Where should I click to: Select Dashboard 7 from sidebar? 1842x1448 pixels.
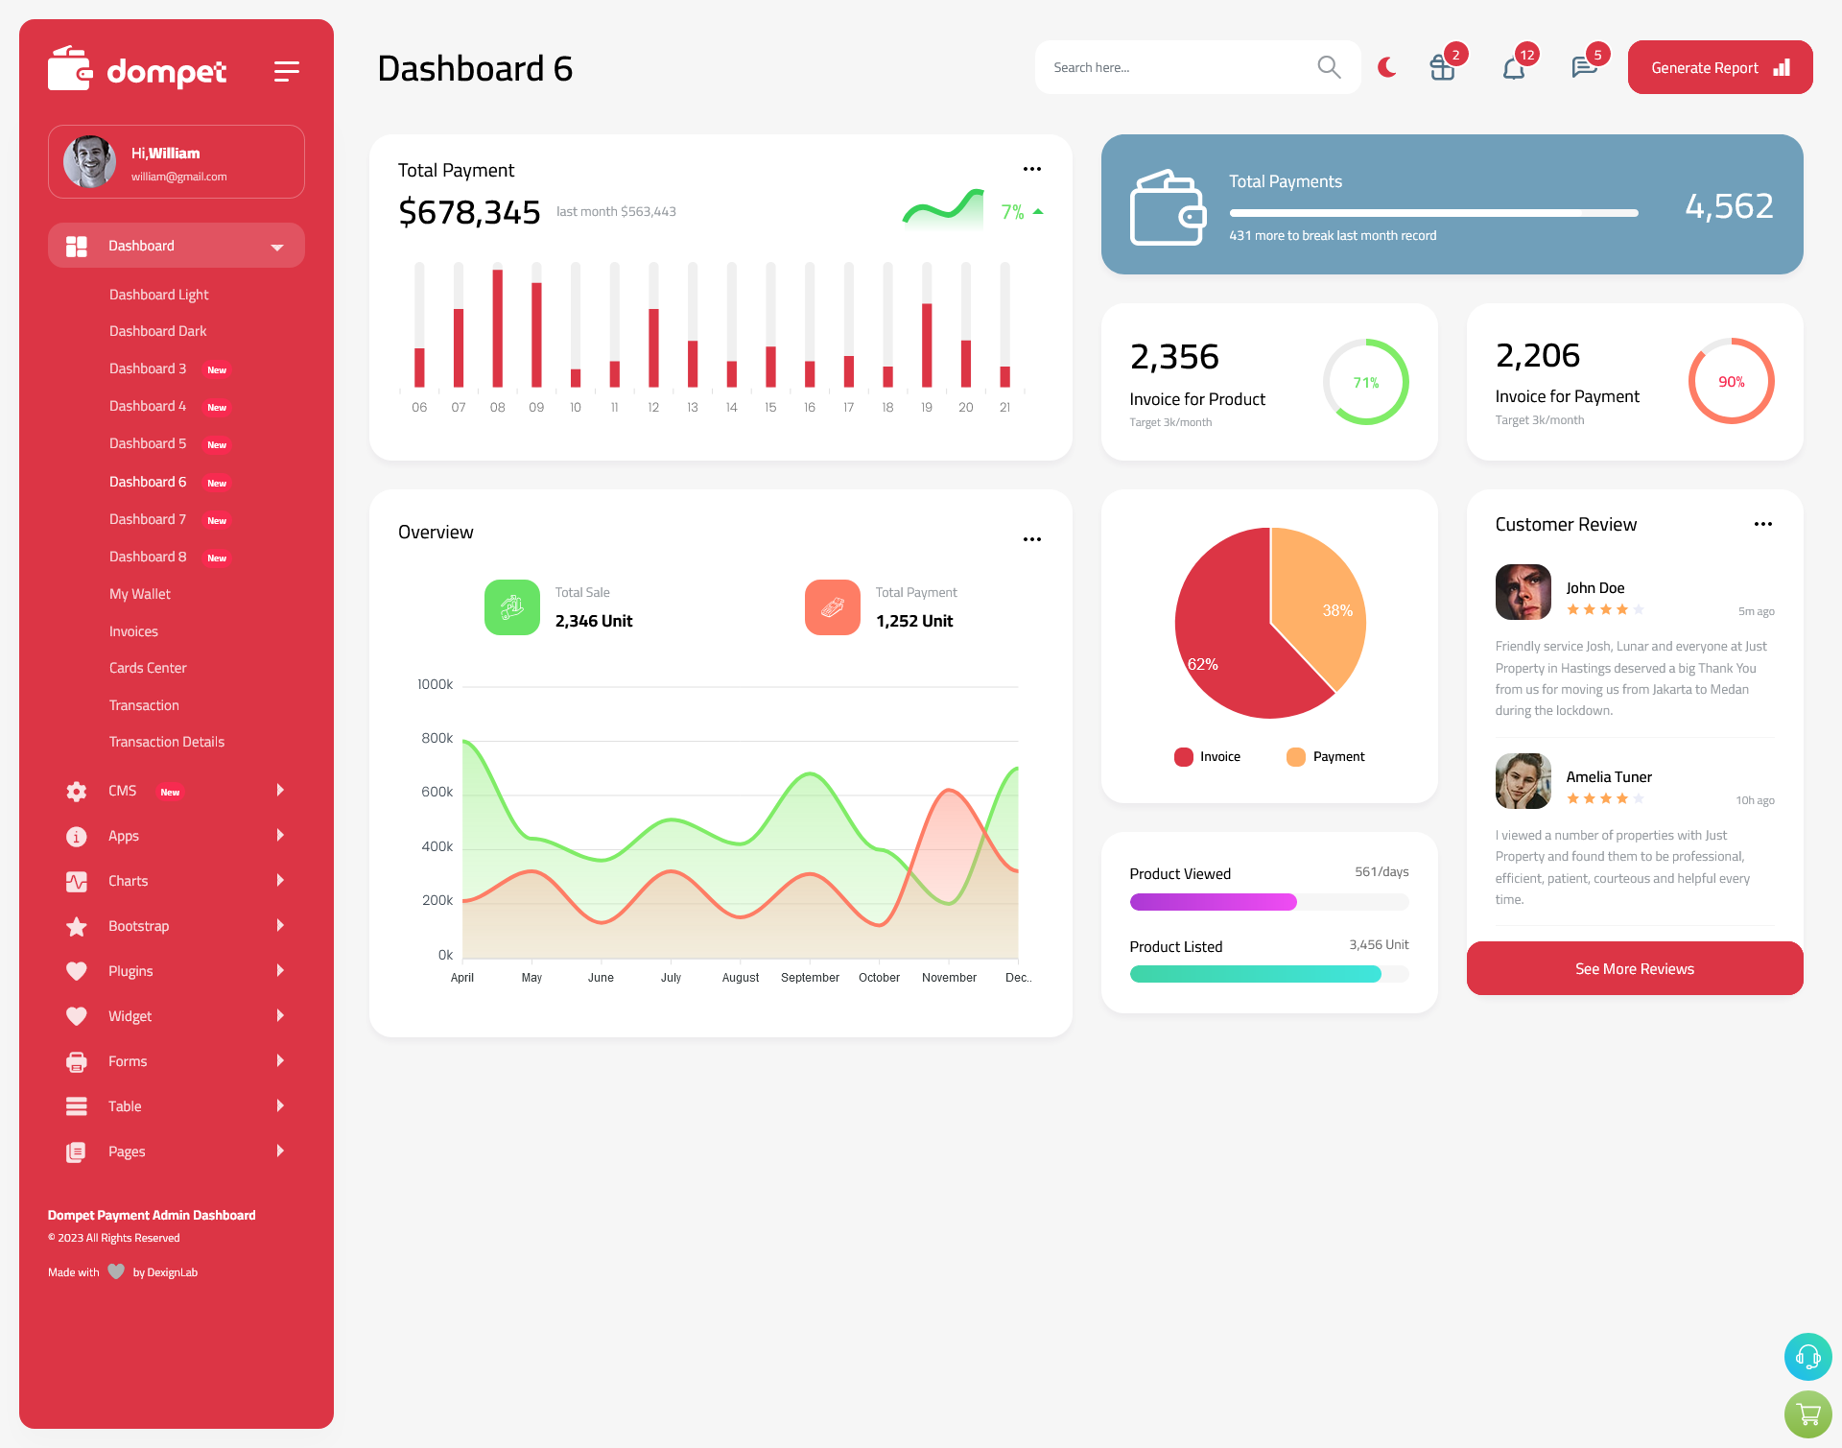pos(148,517)
